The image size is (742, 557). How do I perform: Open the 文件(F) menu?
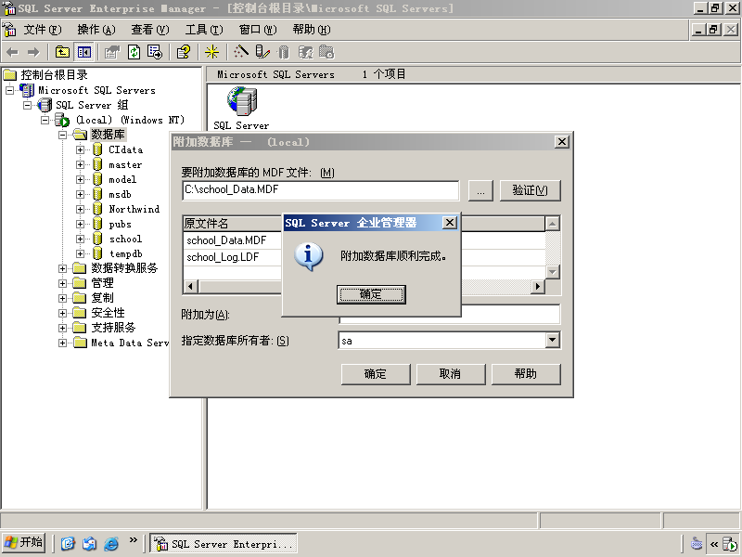(43, 30)
